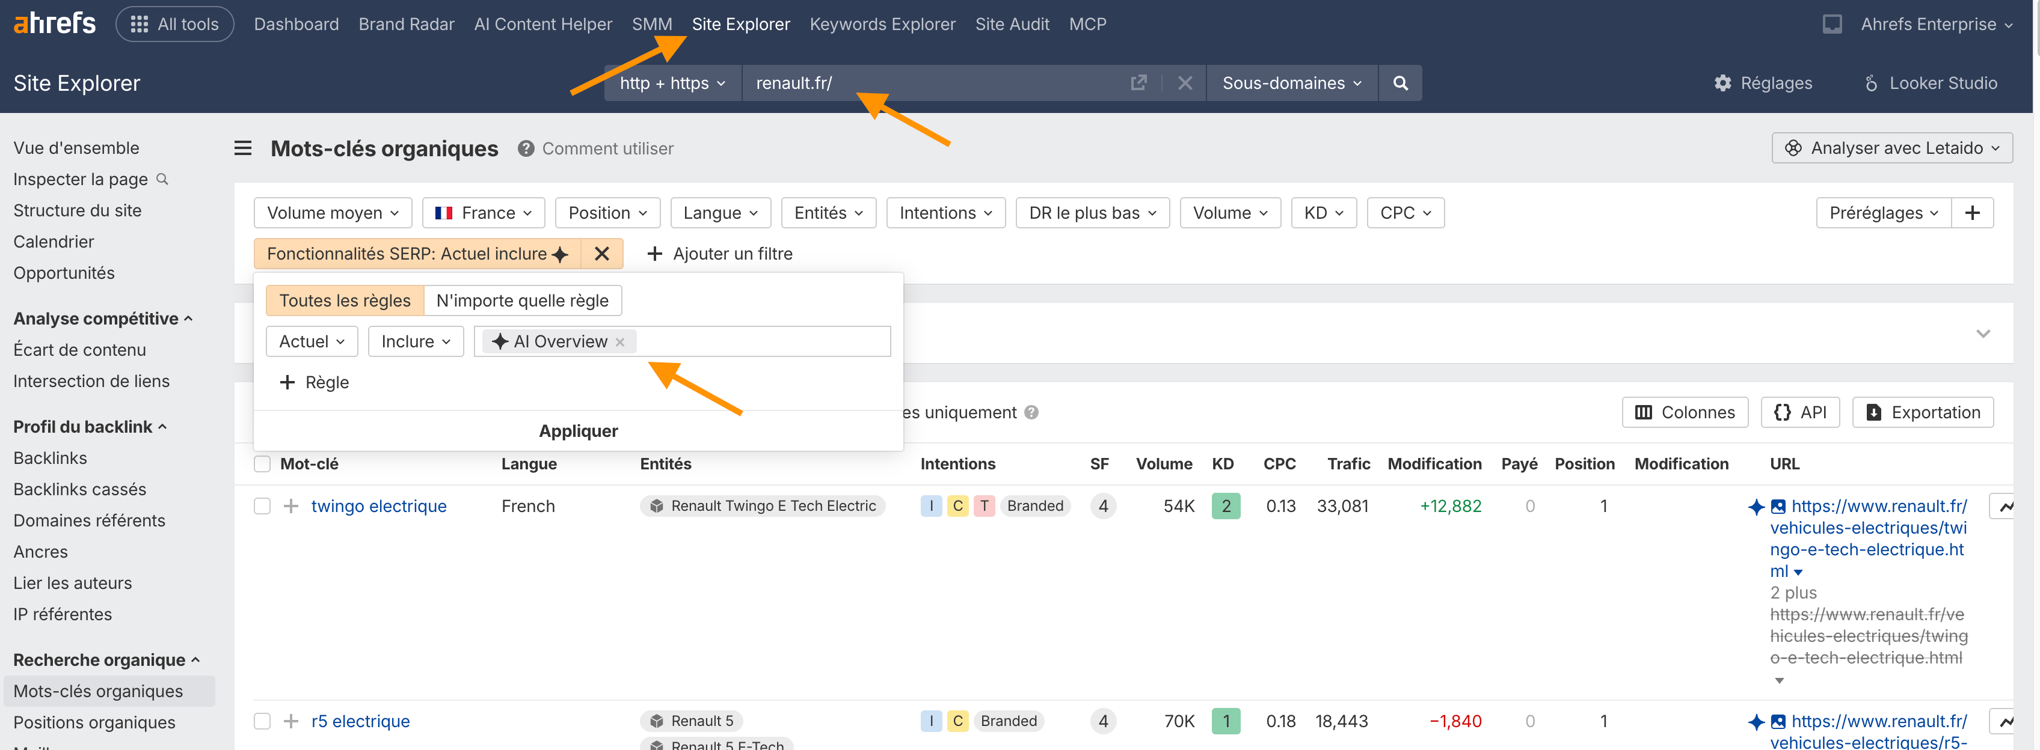Click the magnifier search button
Viewport: 2040px width, 750px height.
(1400, 83)
